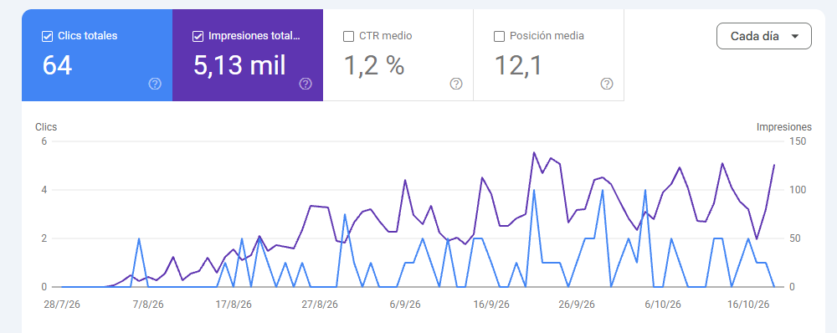Uncheck the Impresiones totales checkbox
The image size is (837, 333).
coord(198,36)
